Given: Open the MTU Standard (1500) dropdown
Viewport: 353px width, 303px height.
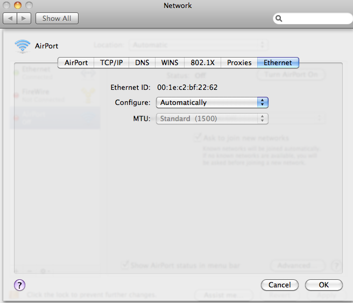Looking at the screenshot, I should [x=212, y=118].
